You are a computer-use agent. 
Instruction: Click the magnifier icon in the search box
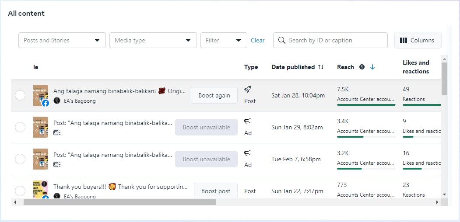(x=281, y=40)
